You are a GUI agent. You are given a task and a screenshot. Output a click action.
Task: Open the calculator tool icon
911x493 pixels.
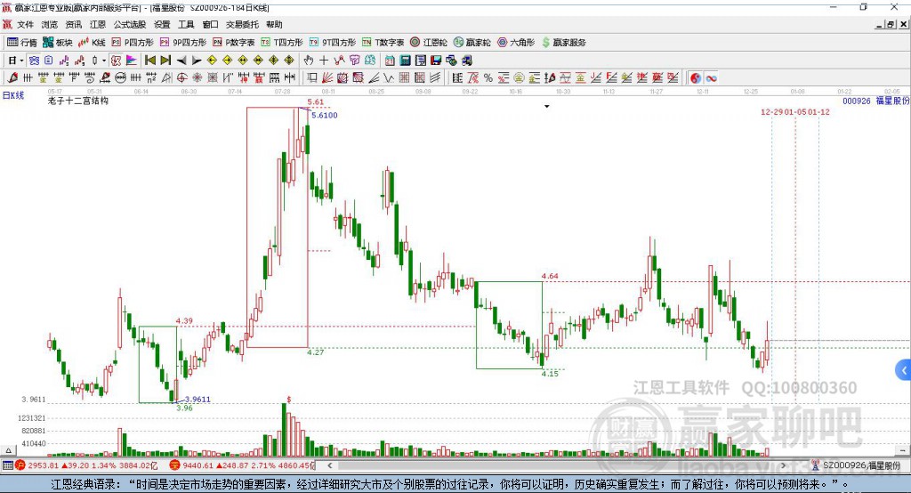(x=405, y=61)
